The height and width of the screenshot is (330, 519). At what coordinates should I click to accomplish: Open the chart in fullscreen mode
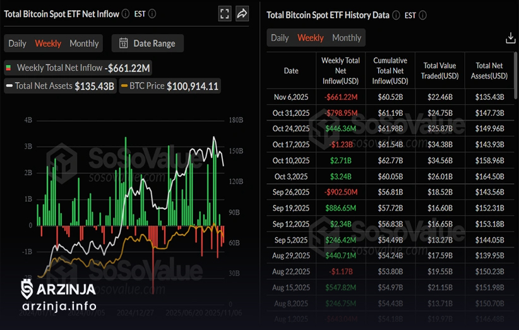[224, 13]
